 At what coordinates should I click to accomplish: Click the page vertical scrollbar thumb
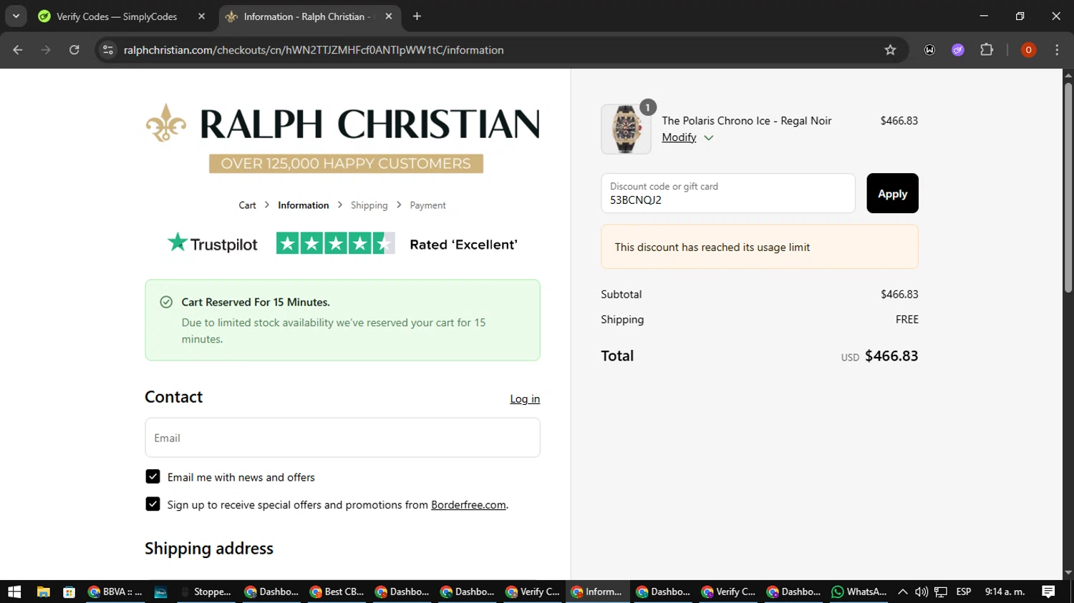1068,187
